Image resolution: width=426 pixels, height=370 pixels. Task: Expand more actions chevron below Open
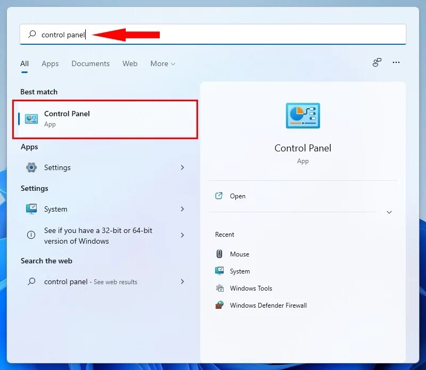(389, 212)
